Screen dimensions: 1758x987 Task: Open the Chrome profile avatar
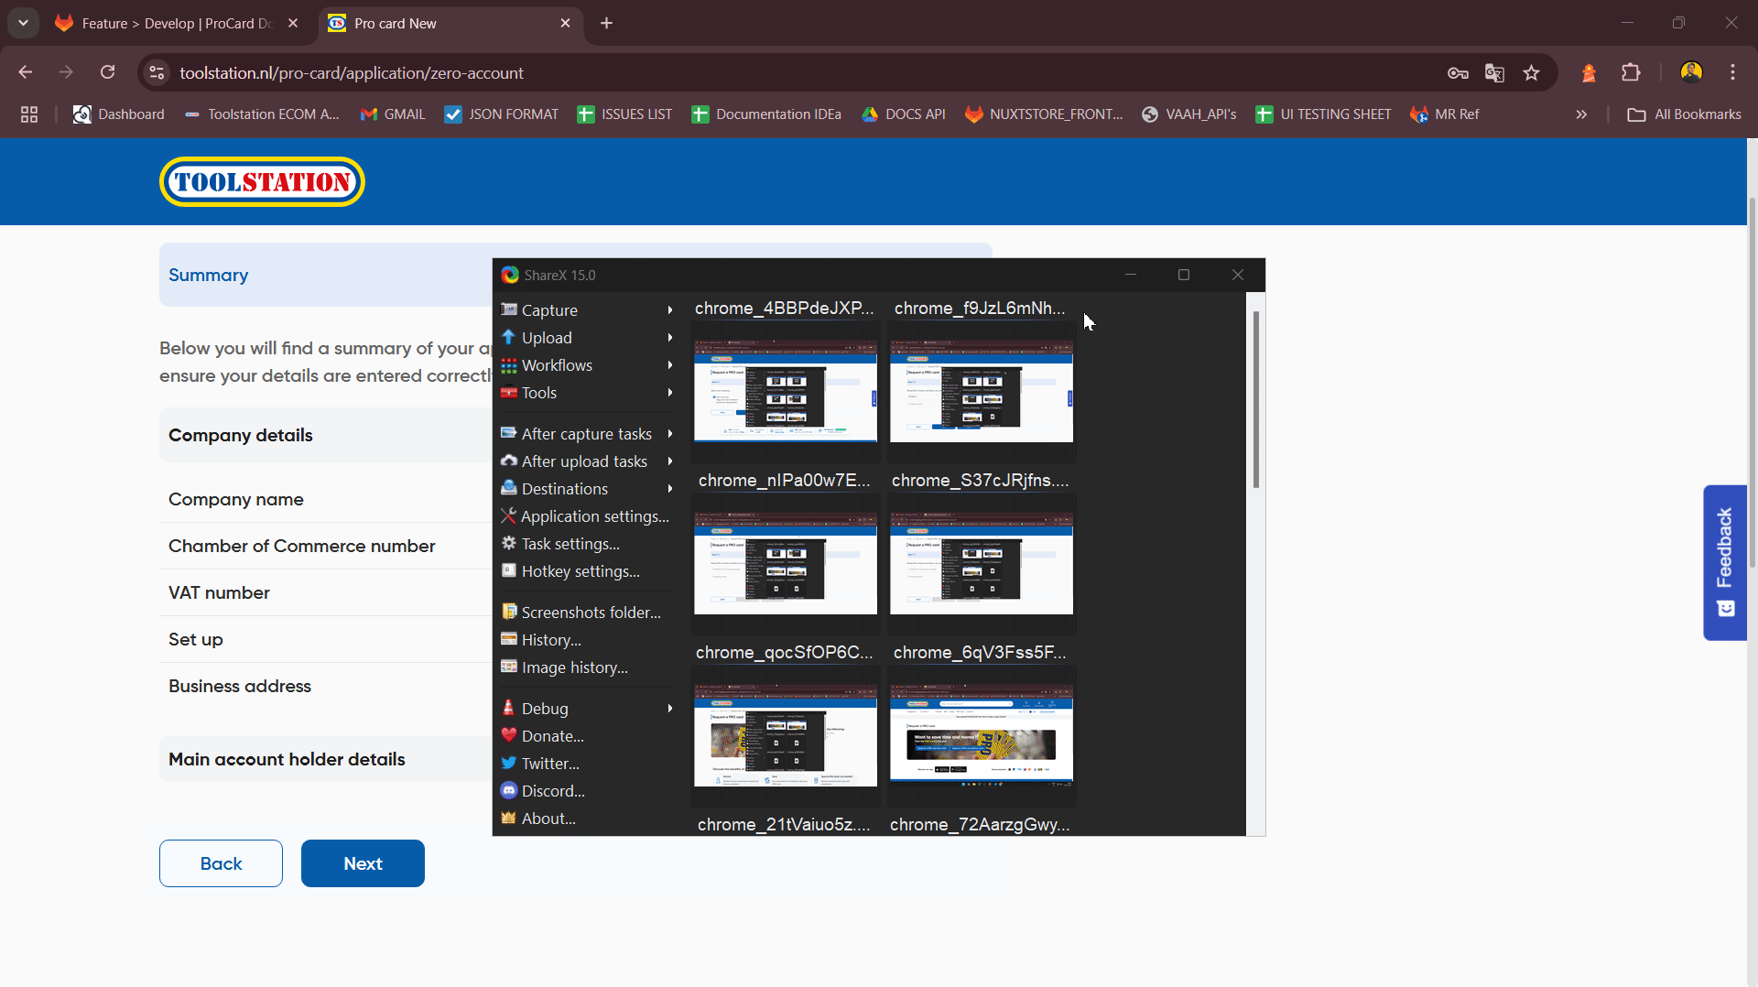point(1691,72)
